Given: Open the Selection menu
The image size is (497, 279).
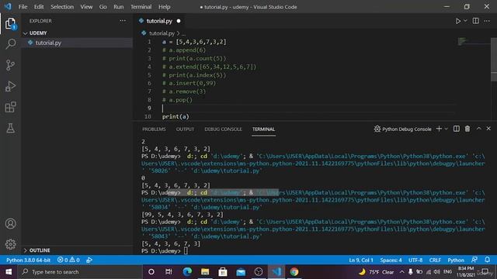Looking at the screenshot, I should 62,7.
